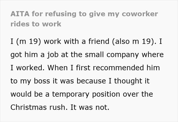Image resolution: width=178 pixels, height=122 pixels.
Task: Click the word 'Christmas' in the last line
Action: (x=28, y=107)
